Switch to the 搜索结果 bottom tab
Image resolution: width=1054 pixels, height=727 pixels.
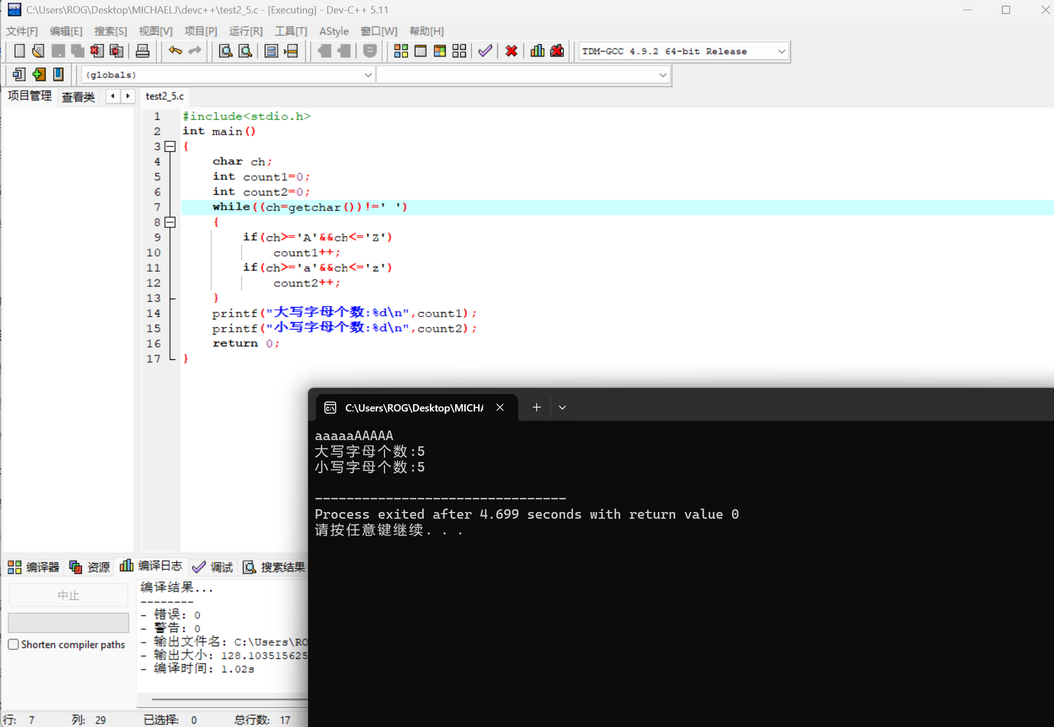point(274,567)
